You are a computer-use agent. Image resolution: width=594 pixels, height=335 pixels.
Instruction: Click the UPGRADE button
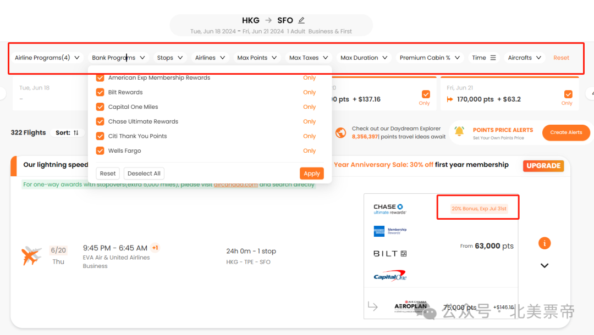(543, 166)
